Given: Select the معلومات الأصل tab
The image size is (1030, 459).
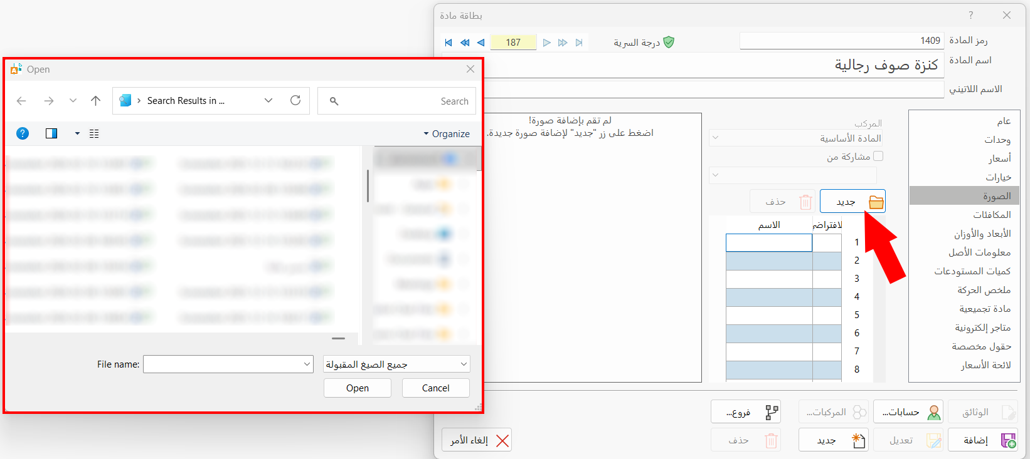Looking at the screenshot, I should pyautogui.click(x=964, y=252).
